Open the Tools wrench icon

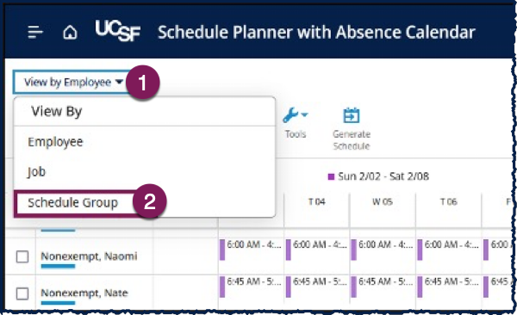[290, 115]
